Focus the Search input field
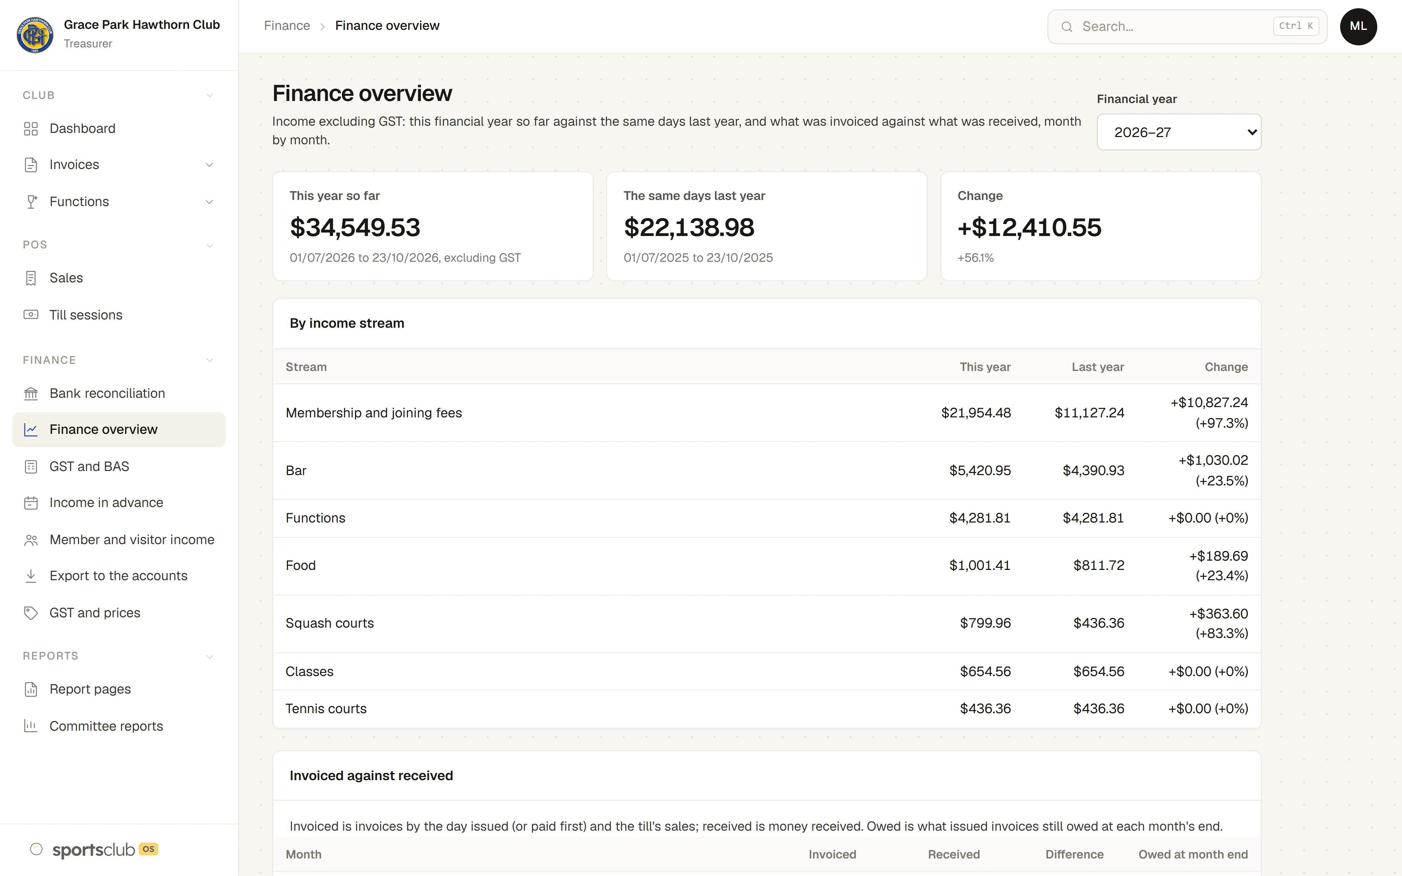 1187,27
